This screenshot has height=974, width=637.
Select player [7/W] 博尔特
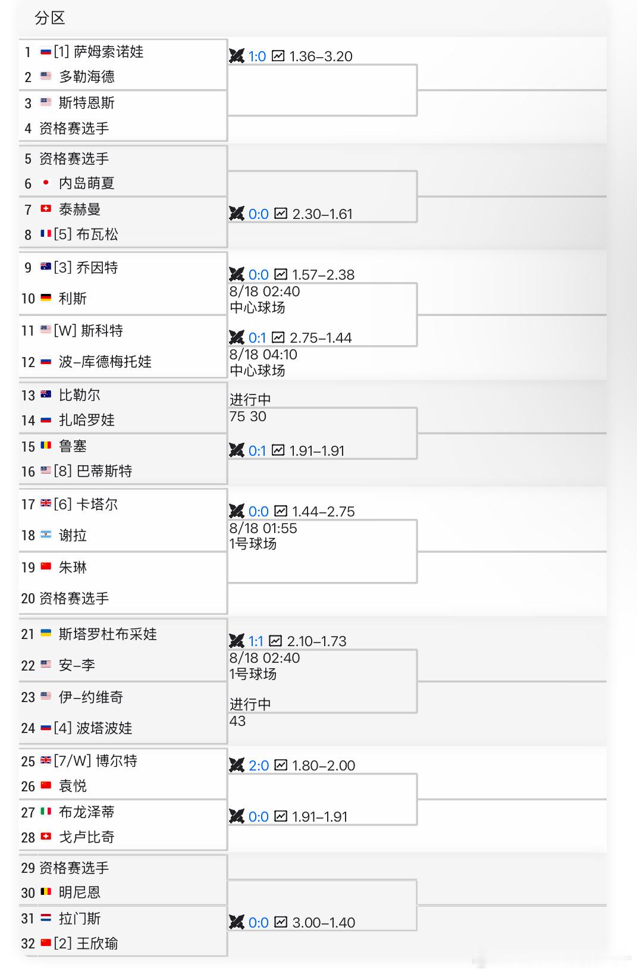click(x=95, y=761)
